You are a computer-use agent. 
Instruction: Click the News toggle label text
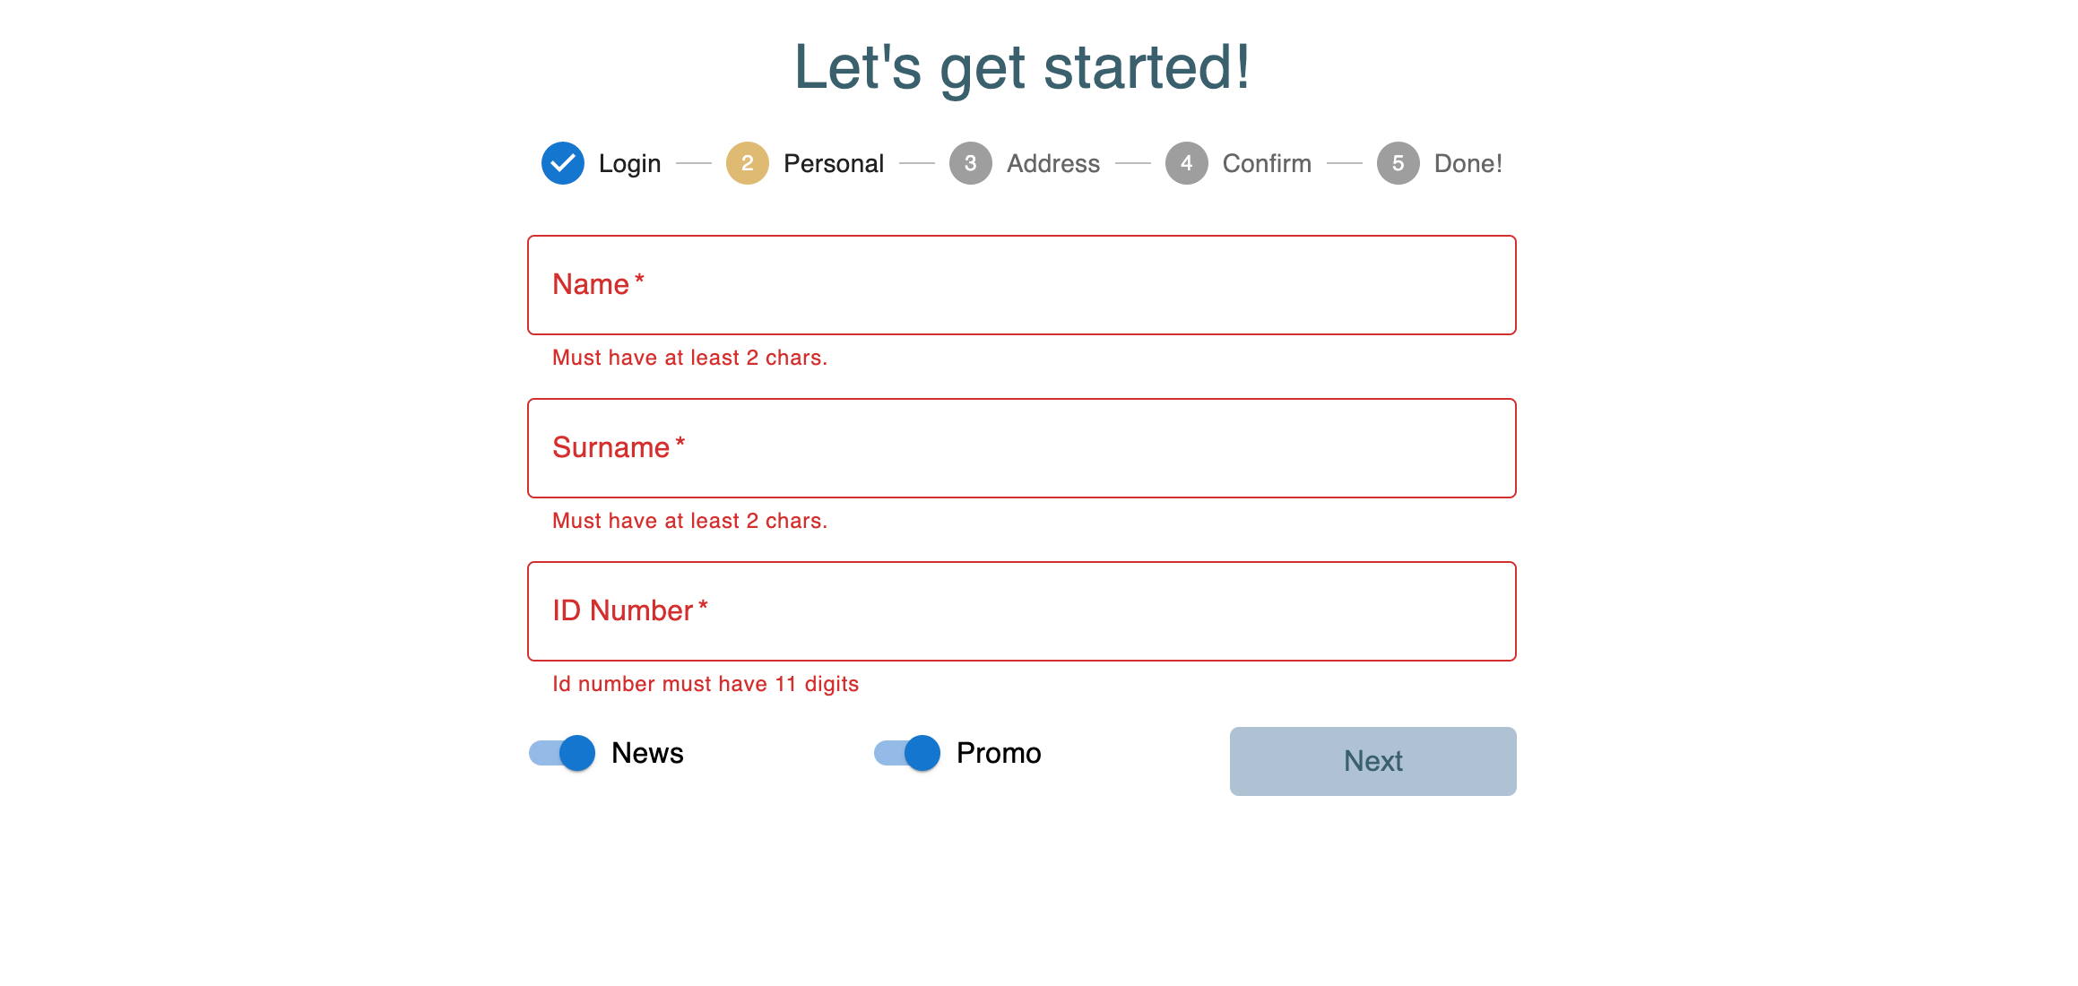(x=647, y=753)
